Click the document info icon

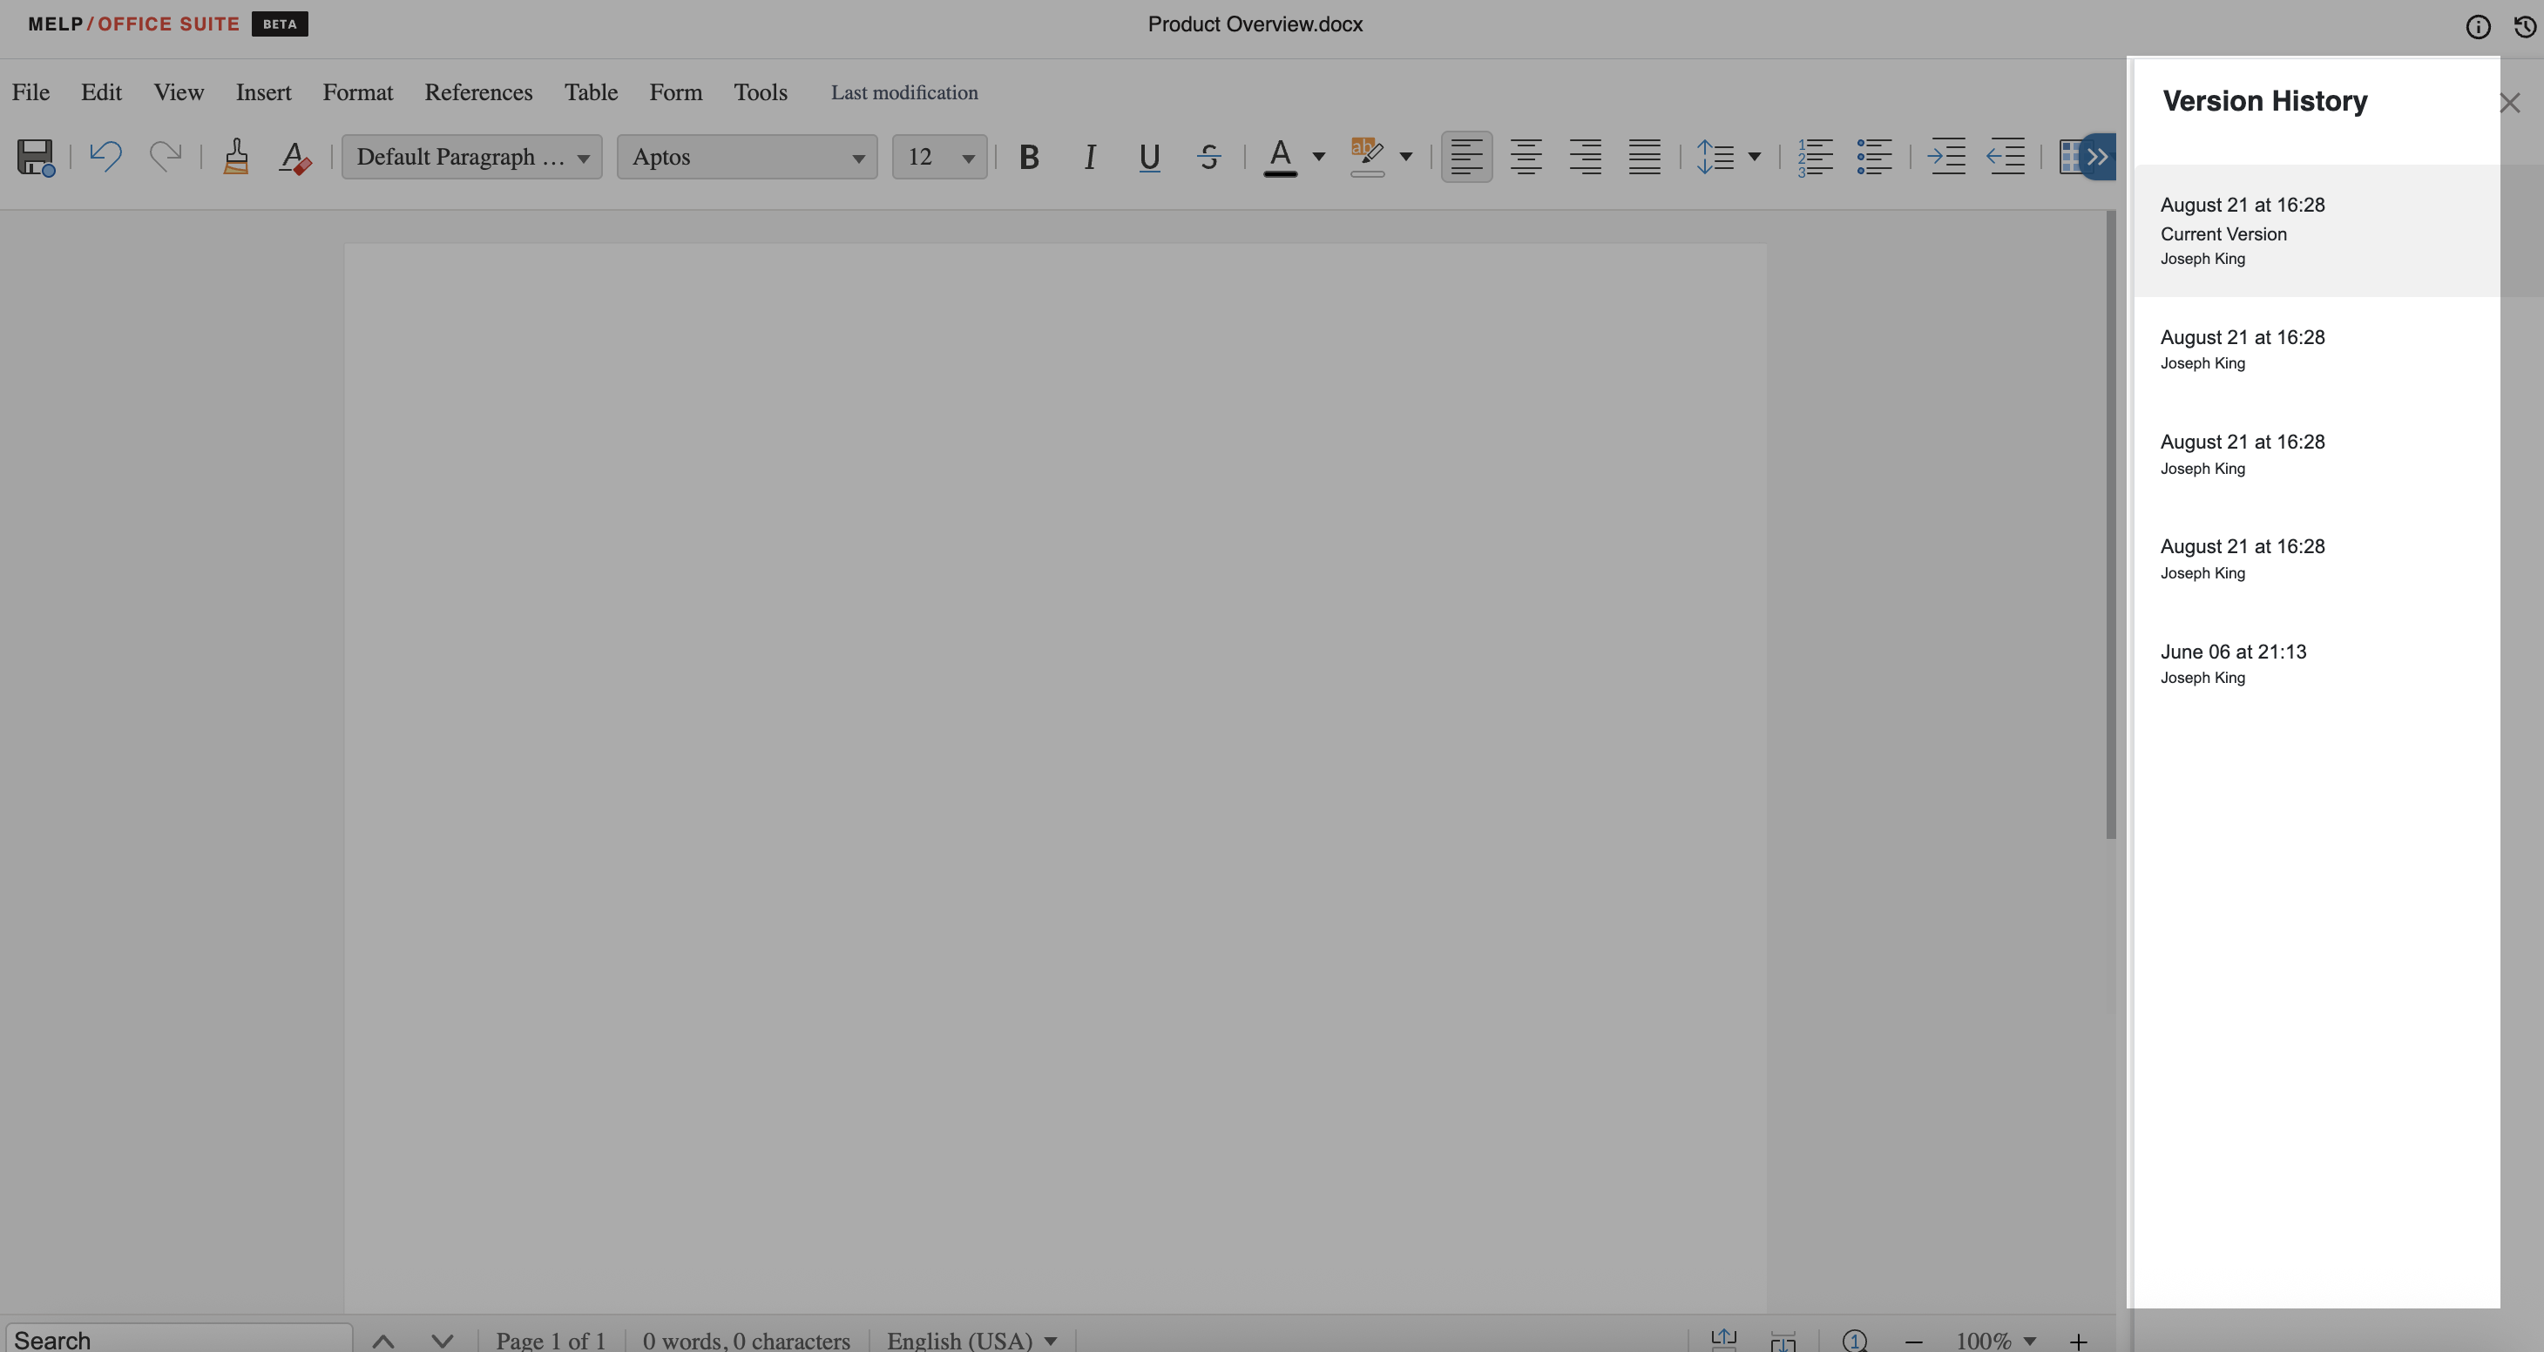pos(2478,27)
